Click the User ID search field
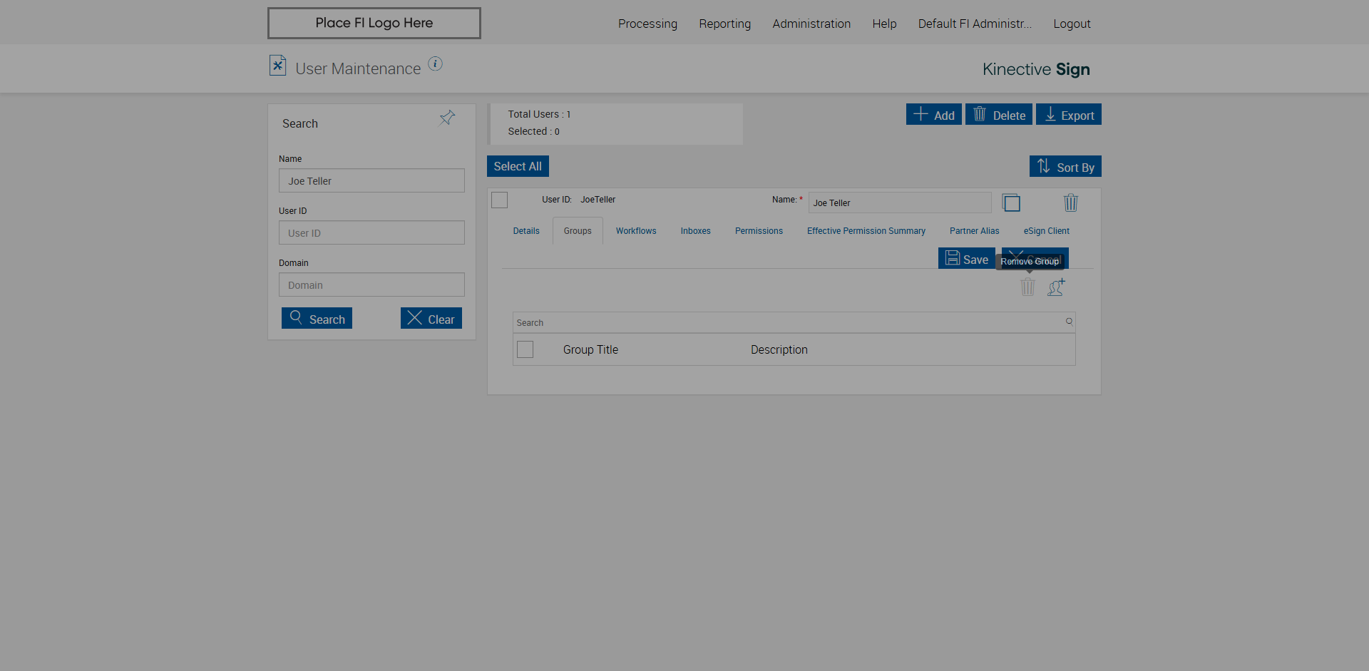The height and width of the screenshot is (671, 1369). 371,232
